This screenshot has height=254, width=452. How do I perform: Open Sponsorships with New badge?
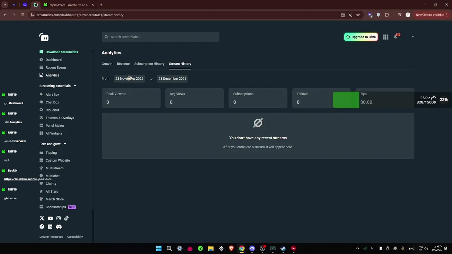point(58,207)
